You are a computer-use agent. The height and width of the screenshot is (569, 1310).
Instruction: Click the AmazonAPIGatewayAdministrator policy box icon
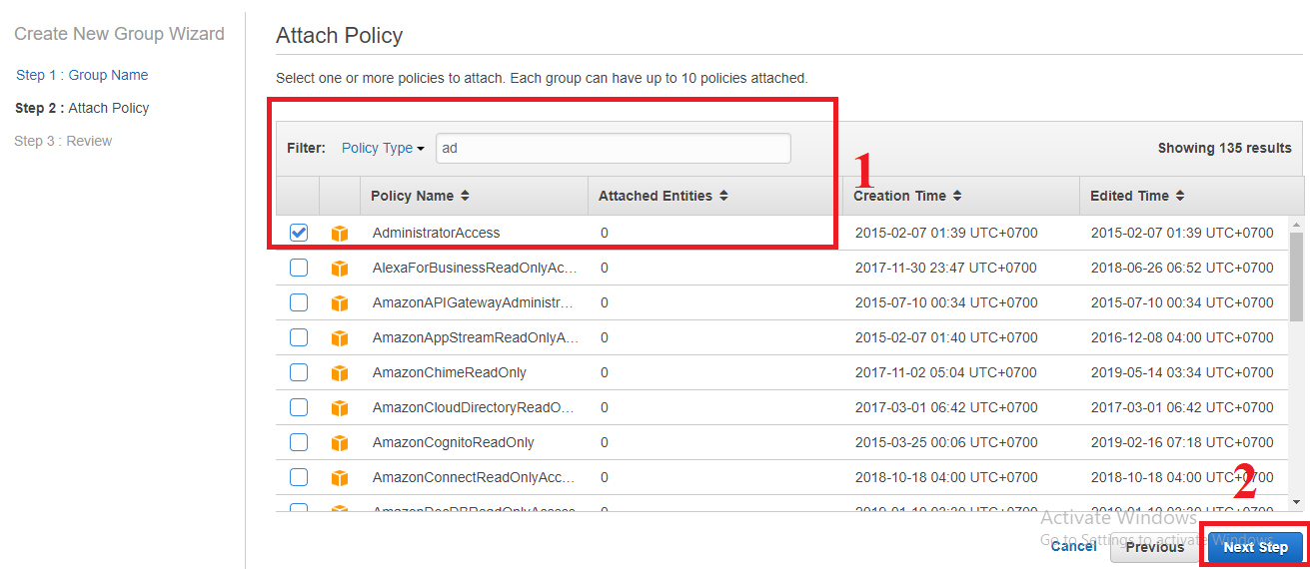[x=340, y=302]
